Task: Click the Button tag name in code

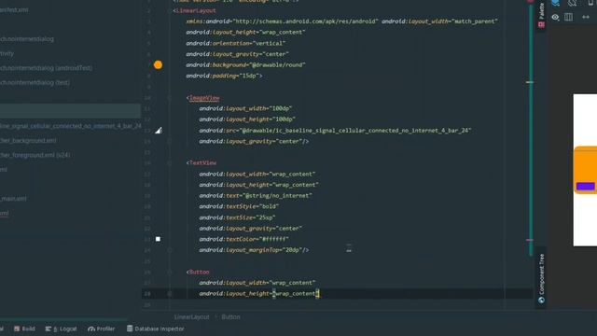Action: click(200, 272)
